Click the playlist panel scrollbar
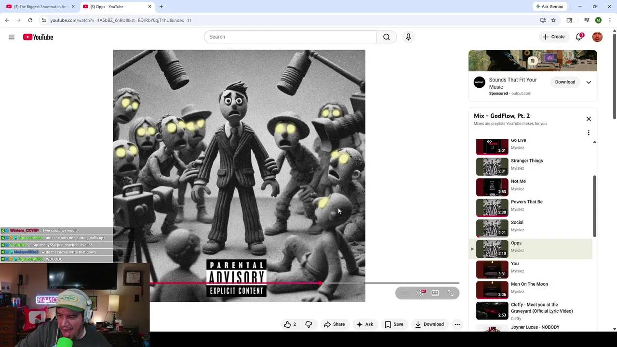Screen dimensions: 617x347 coord(594,206)
